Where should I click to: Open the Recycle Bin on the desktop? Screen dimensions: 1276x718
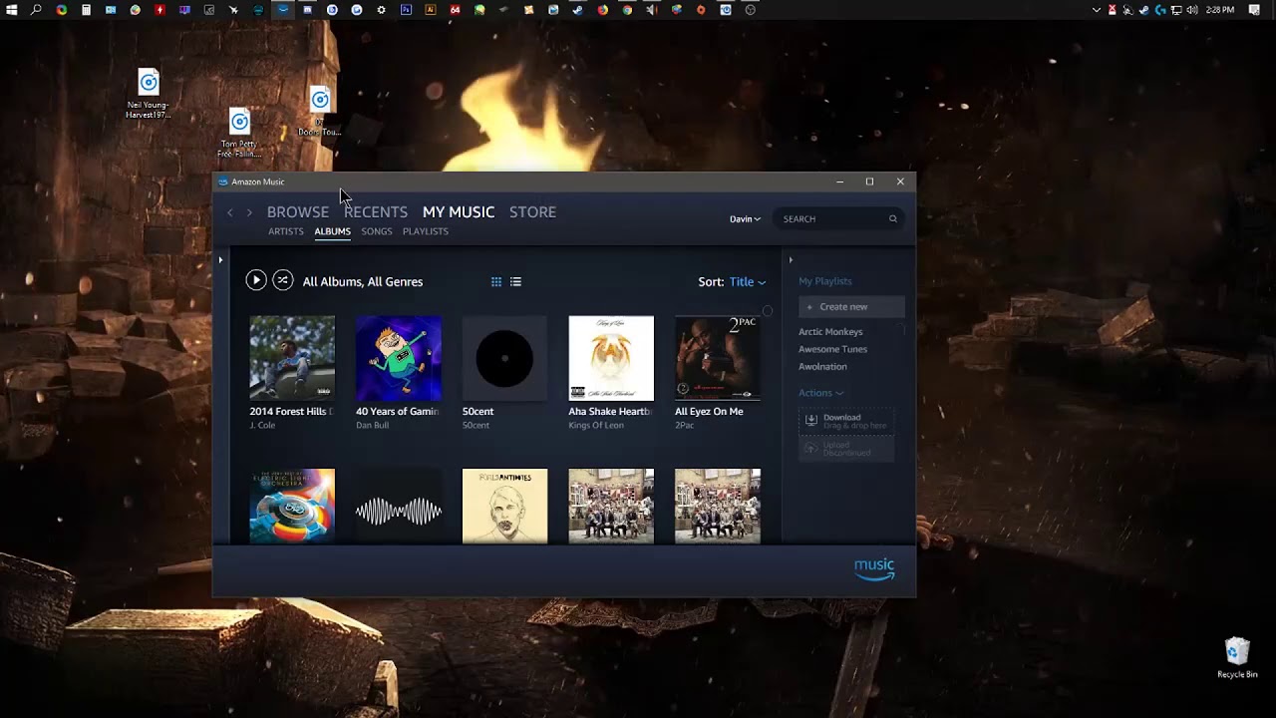point(1237,657)
